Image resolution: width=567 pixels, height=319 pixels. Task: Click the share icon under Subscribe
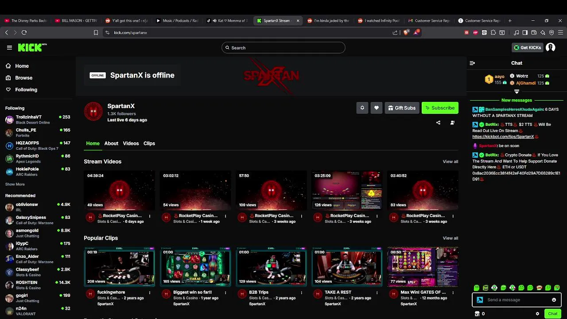pyautogui.click(x=438, y=123)
